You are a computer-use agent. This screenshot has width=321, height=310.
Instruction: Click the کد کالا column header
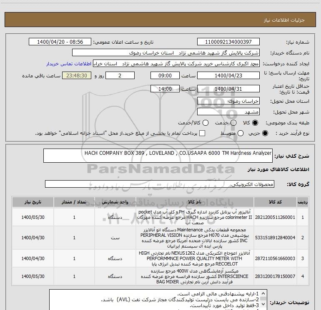[x=275, y=202]
